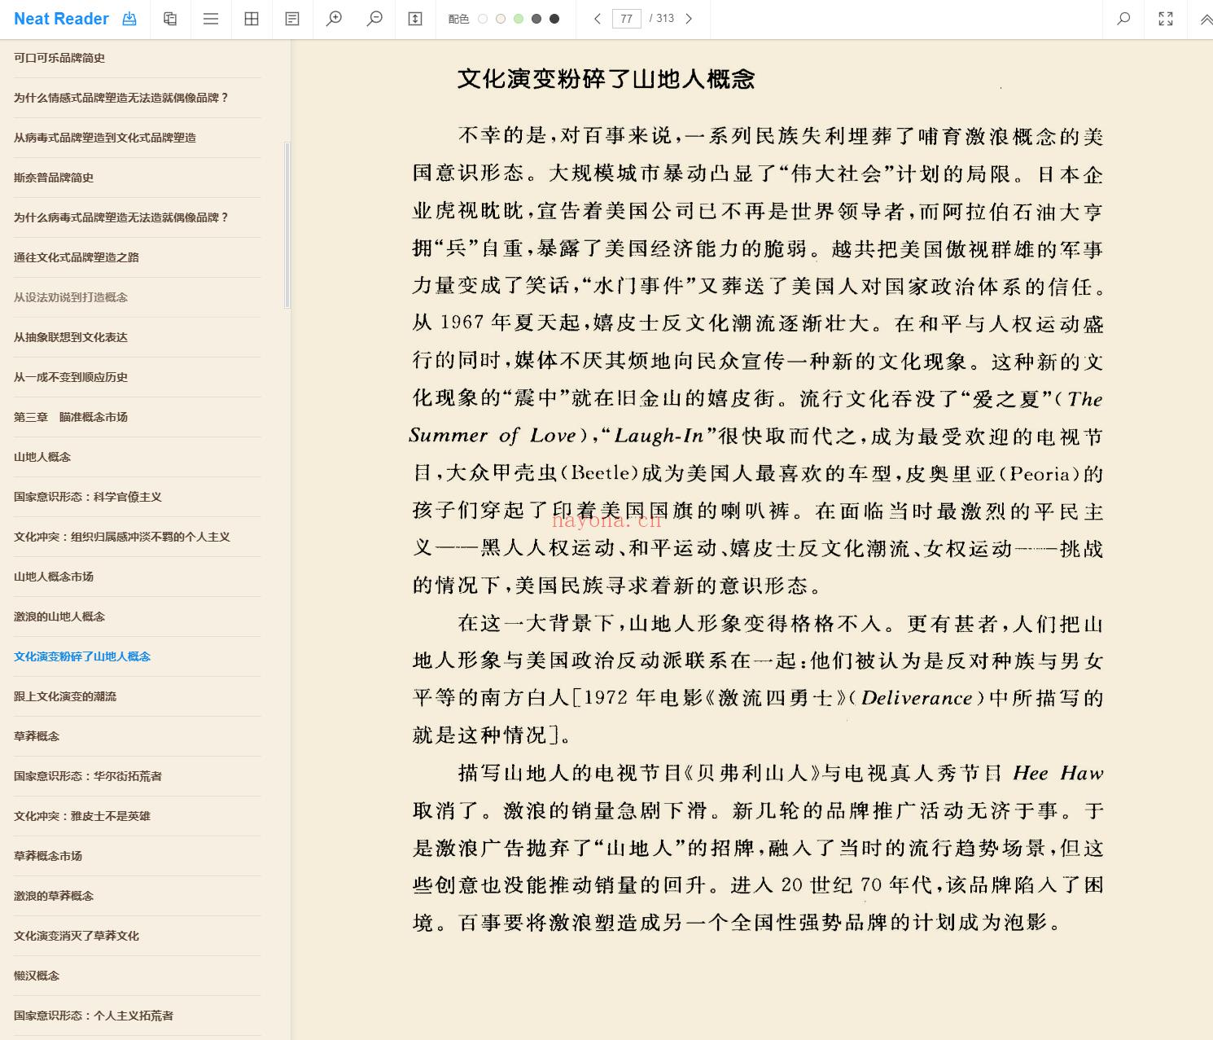Screen dimensions: 1213x1040
Task: Open chapter 为什么病毒式品牌塑造无法造就偶像品牌？
Action: [121, 217]
